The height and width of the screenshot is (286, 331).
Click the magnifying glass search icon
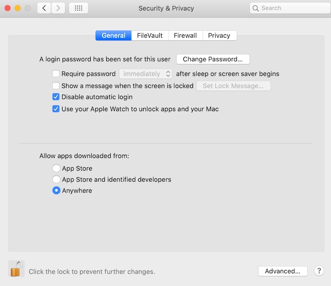(256, 8)
